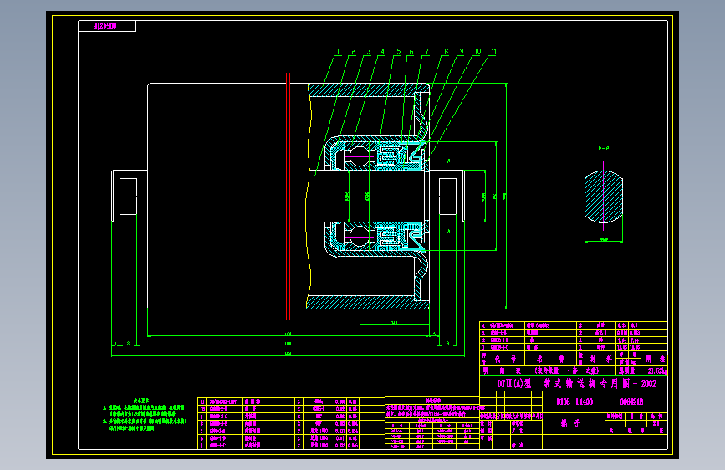The image size is (725, 470).
Task: Select the D108 L1400 title block text
Action: coord(574,402)
